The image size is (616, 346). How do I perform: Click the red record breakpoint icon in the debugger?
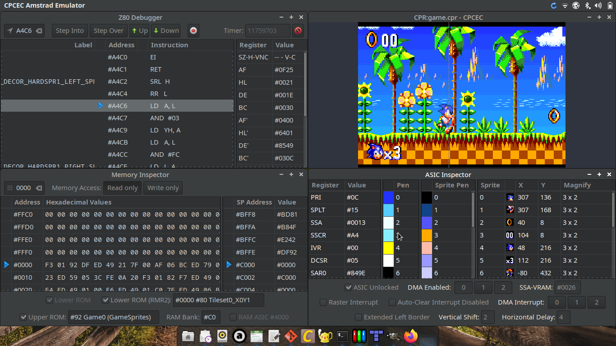pyautogui.click(x=193, y=31)
